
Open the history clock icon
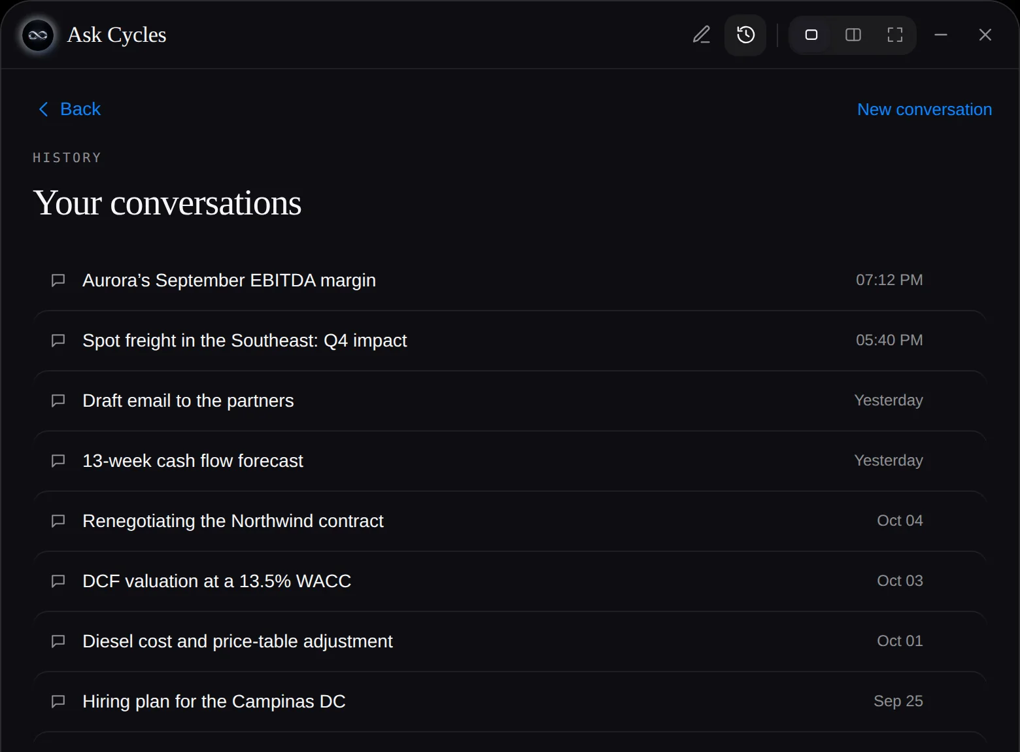click(x=745, y=35)
